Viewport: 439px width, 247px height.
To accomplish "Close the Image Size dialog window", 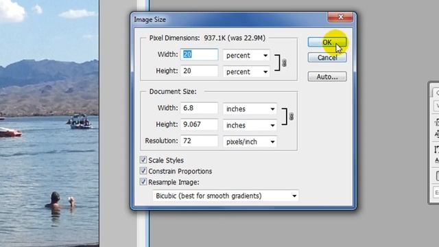I will [x=340, y=17].
